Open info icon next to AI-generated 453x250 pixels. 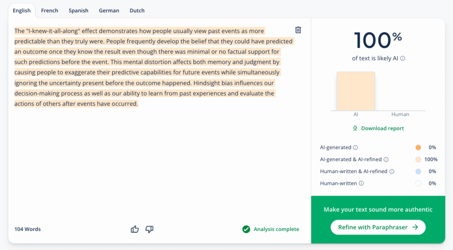pos(356,148)
